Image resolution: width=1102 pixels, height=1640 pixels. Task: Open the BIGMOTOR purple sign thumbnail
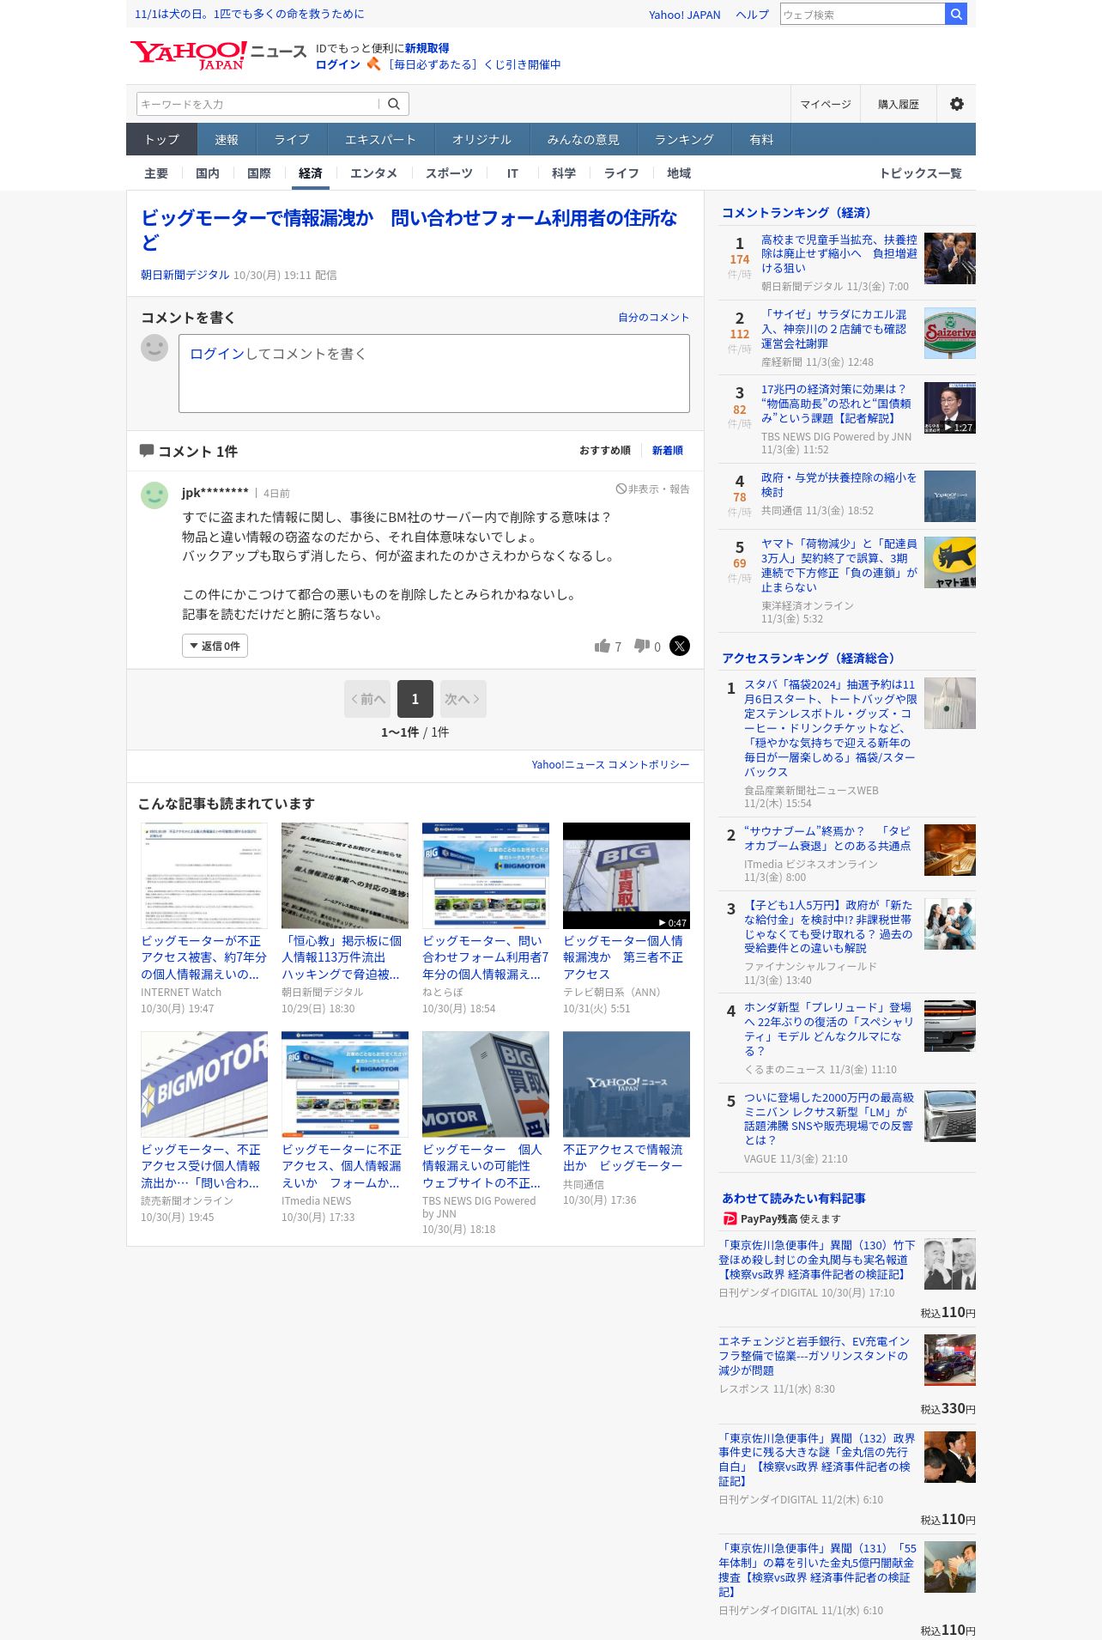[204, 1084]
